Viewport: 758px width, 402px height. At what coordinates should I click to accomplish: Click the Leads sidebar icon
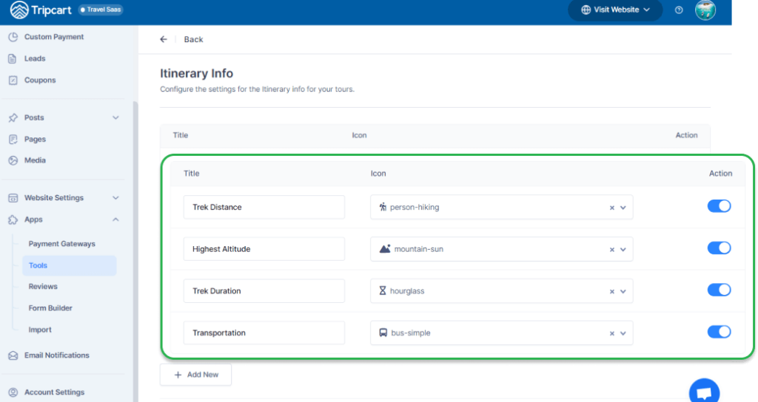click(13, 58)
